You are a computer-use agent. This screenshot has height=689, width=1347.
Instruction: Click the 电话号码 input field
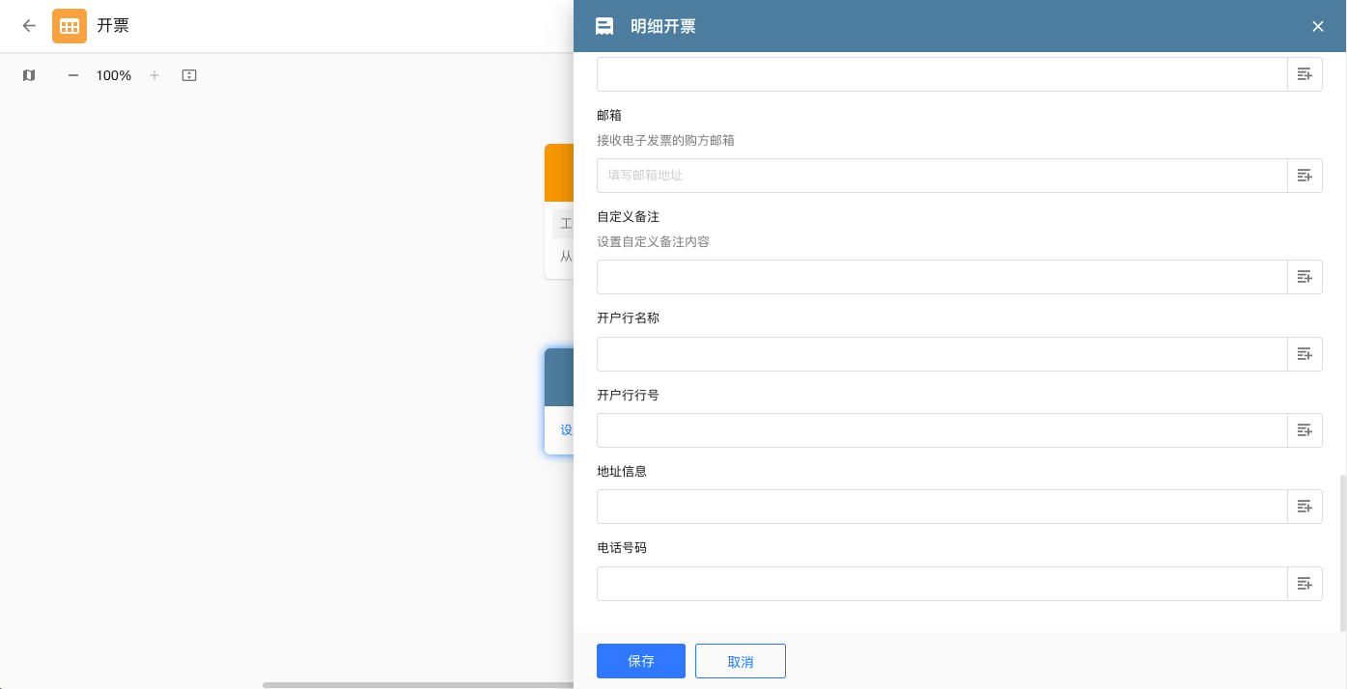pyautogui.click(x=941, y=584)
